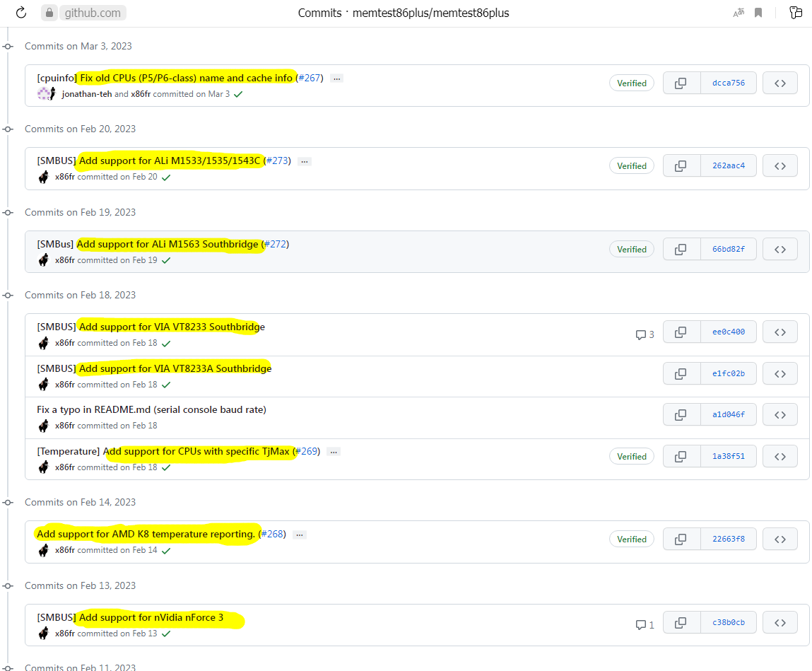Copy full SHA for commit 262aac4
812x671 pixels.
[681, 166]
